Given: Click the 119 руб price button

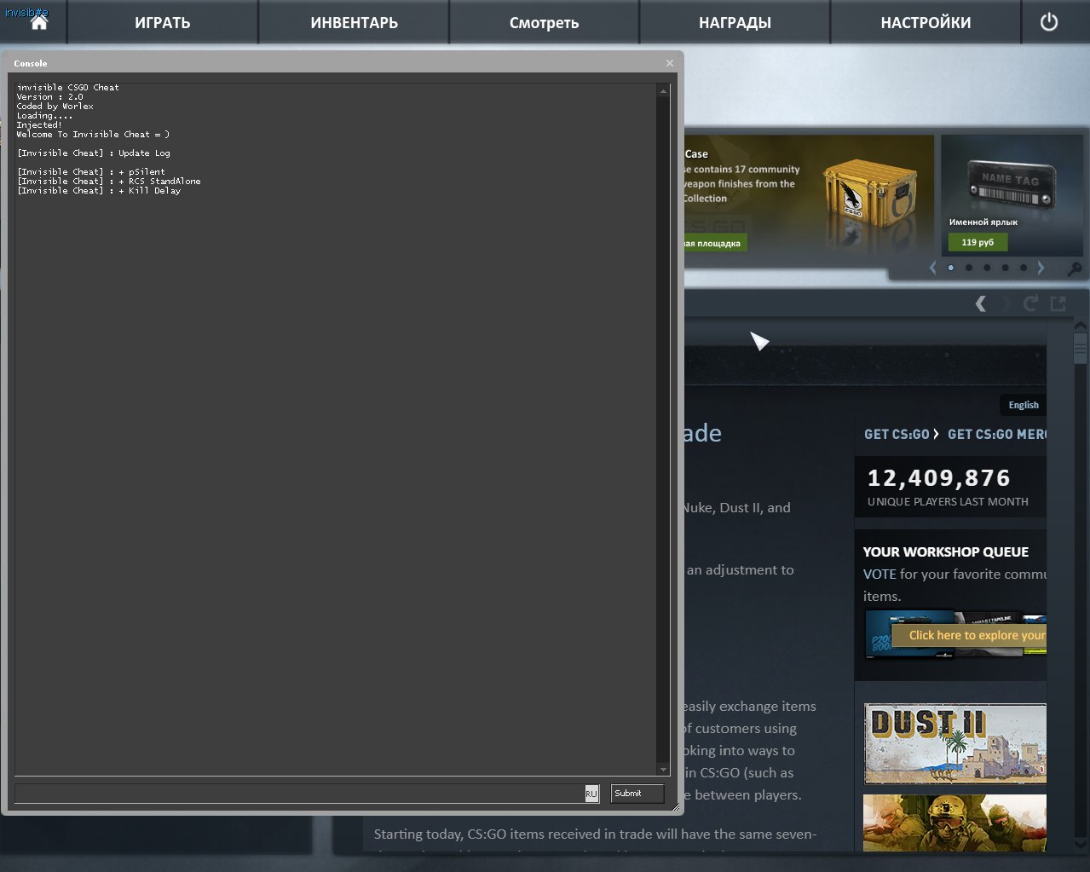Looking at the screenshot, I should tap(978, 242).
